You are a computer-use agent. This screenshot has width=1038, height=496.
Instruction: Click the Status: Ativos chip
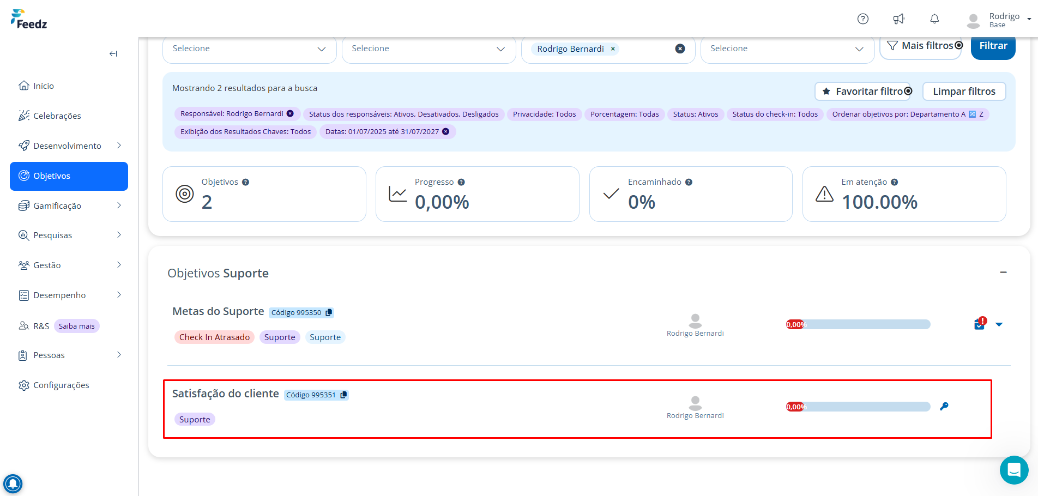[x=696, y=114]
